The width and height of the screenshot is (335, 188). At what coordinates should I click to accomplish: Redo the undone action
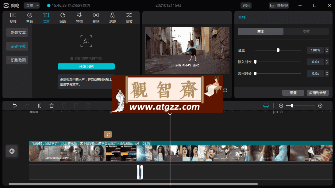pos(27,106)
